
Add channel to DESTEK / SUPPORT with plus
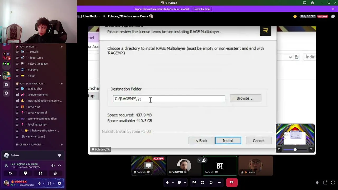coord(62,145)
